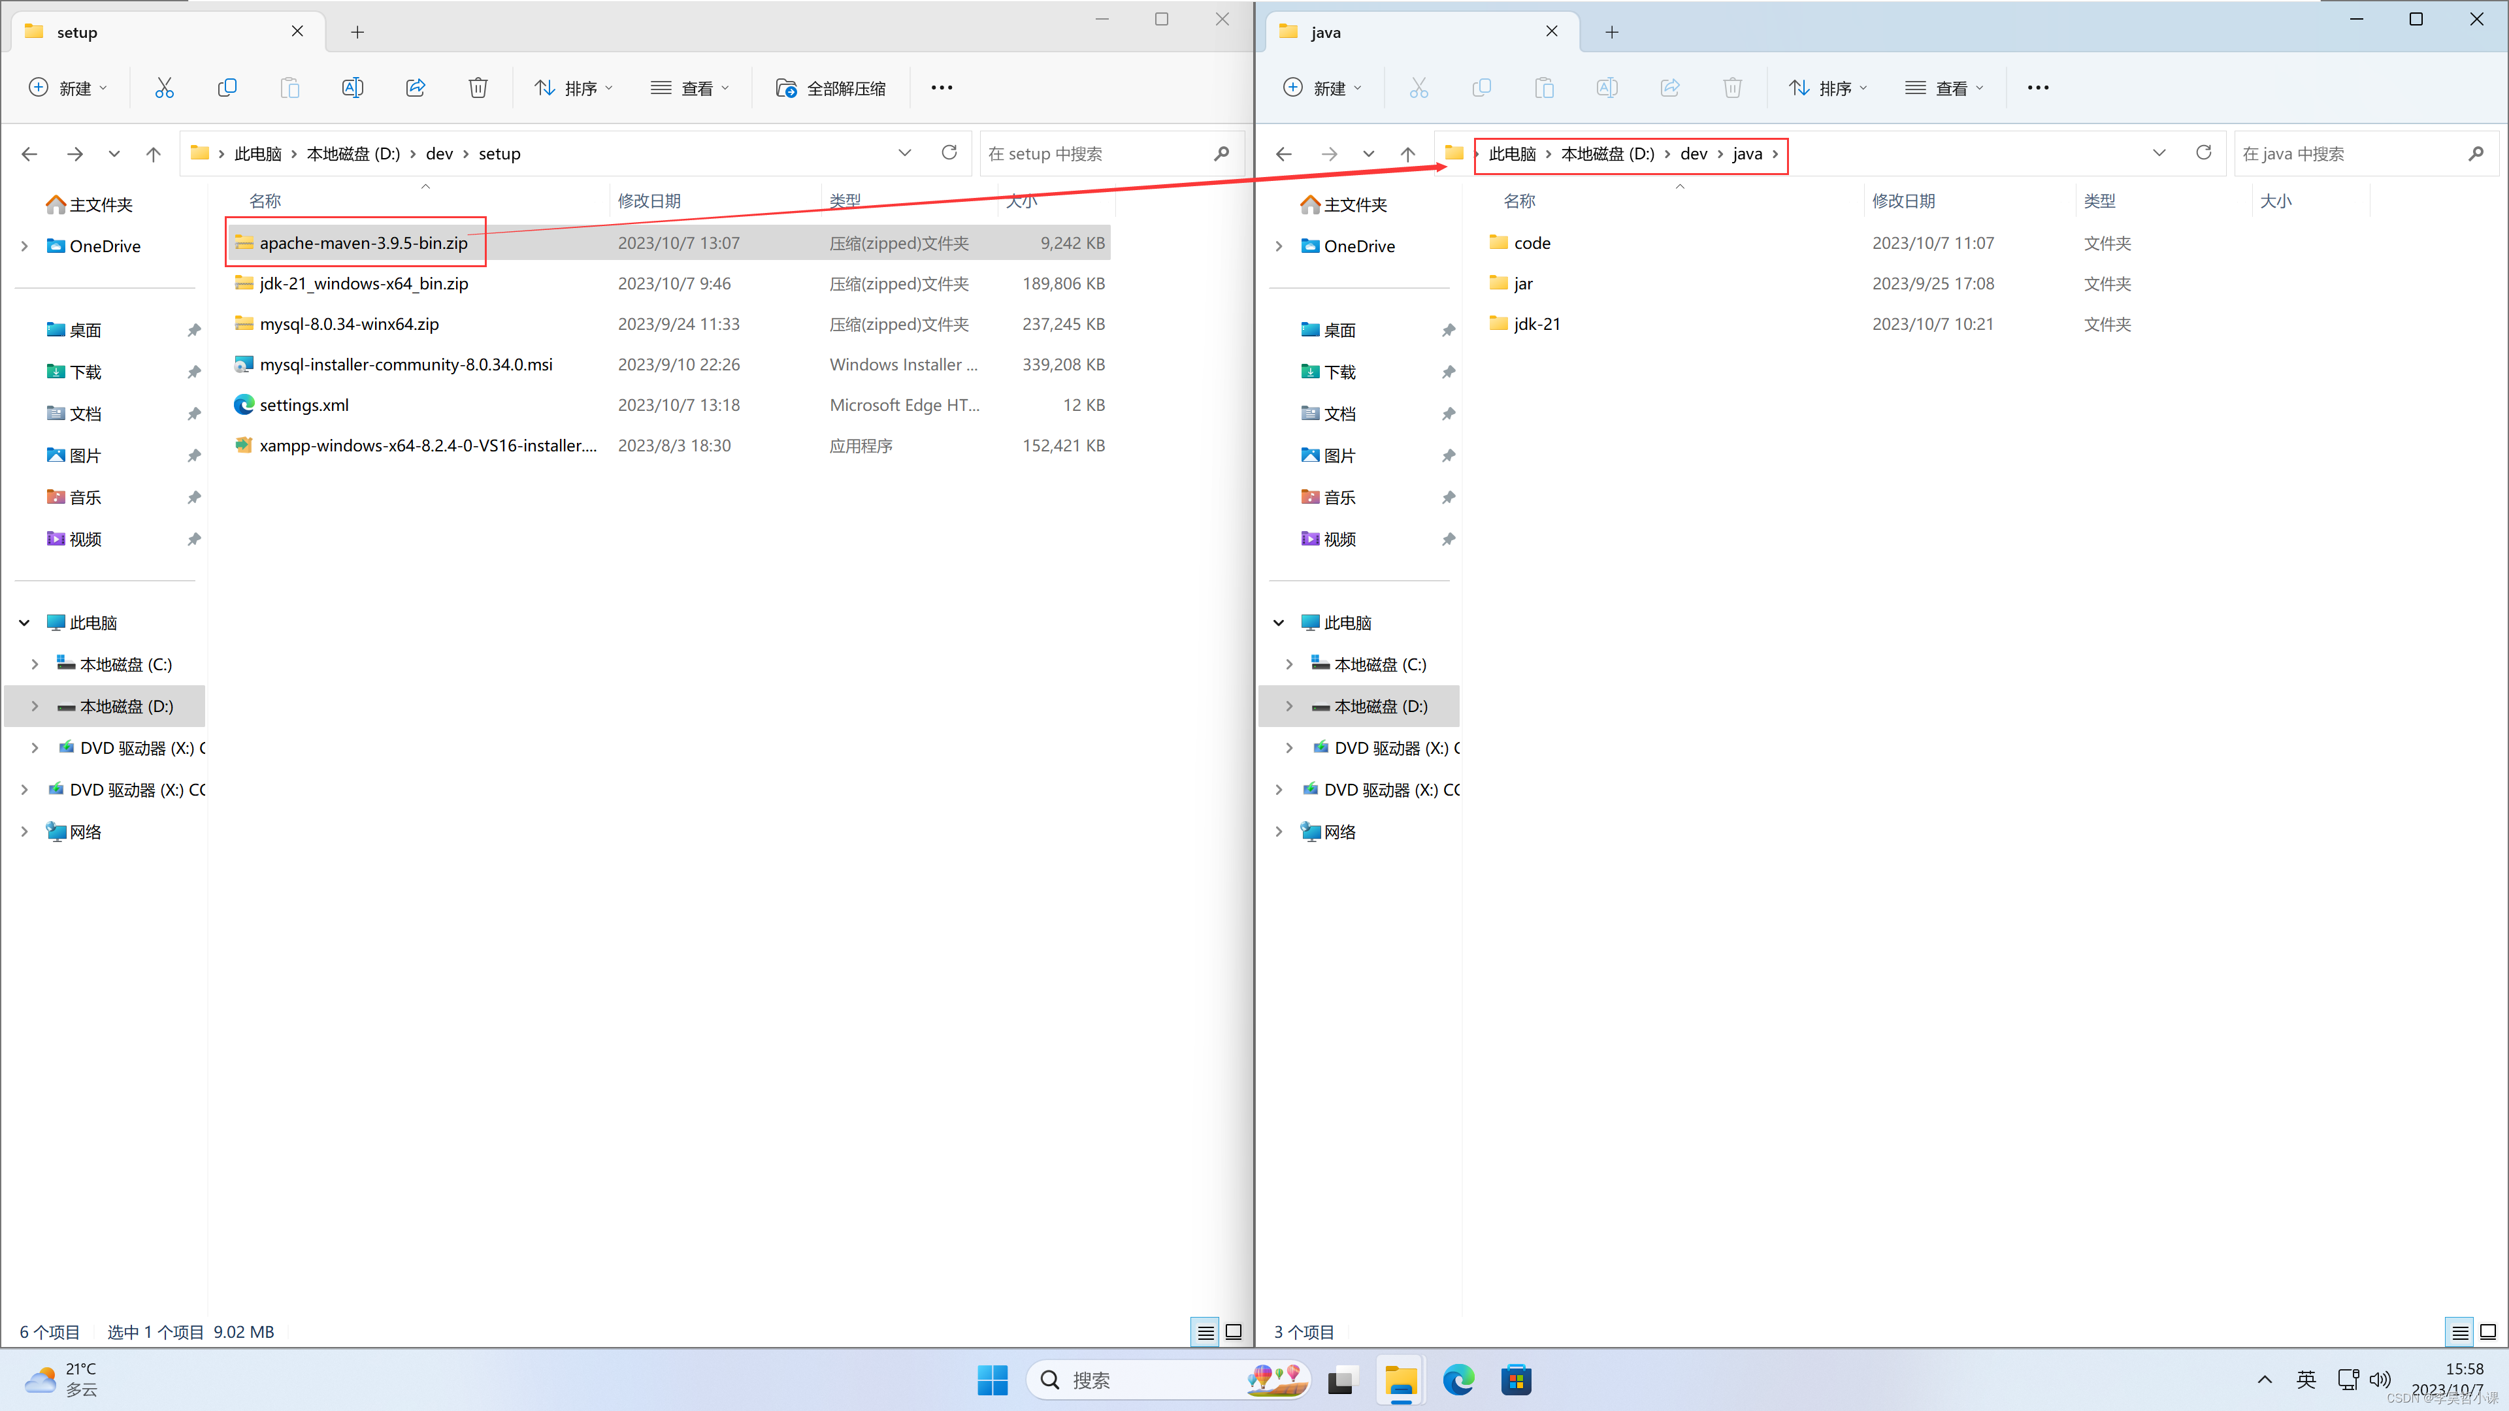Open more options ellipsis in setup window
The image size is (2509, 1411).
pyautogui.click(x=942, y=88)
